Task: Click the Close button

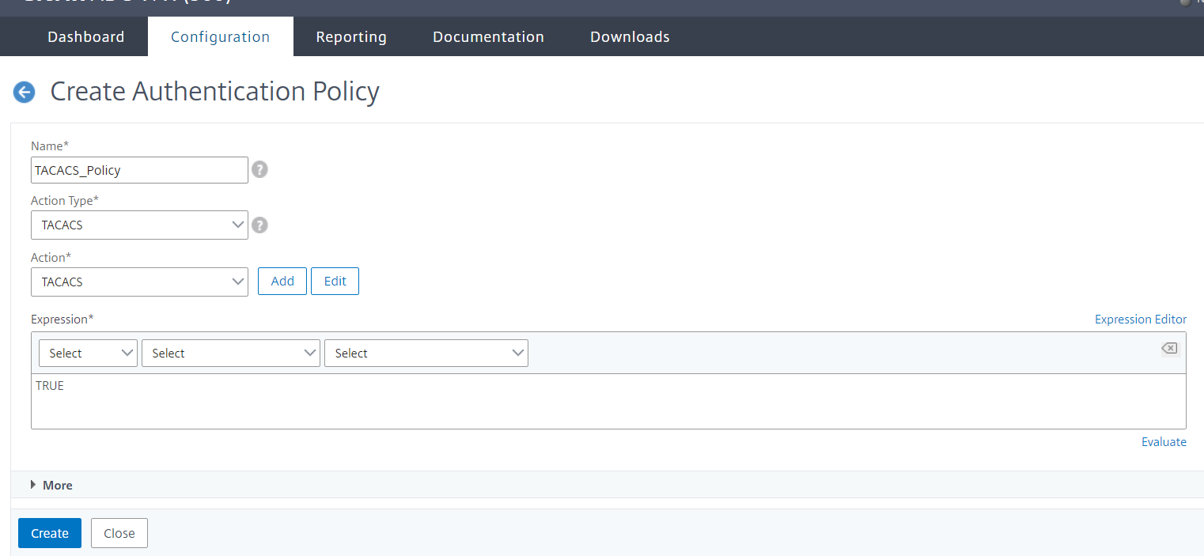Action: (x=119, y=533)
